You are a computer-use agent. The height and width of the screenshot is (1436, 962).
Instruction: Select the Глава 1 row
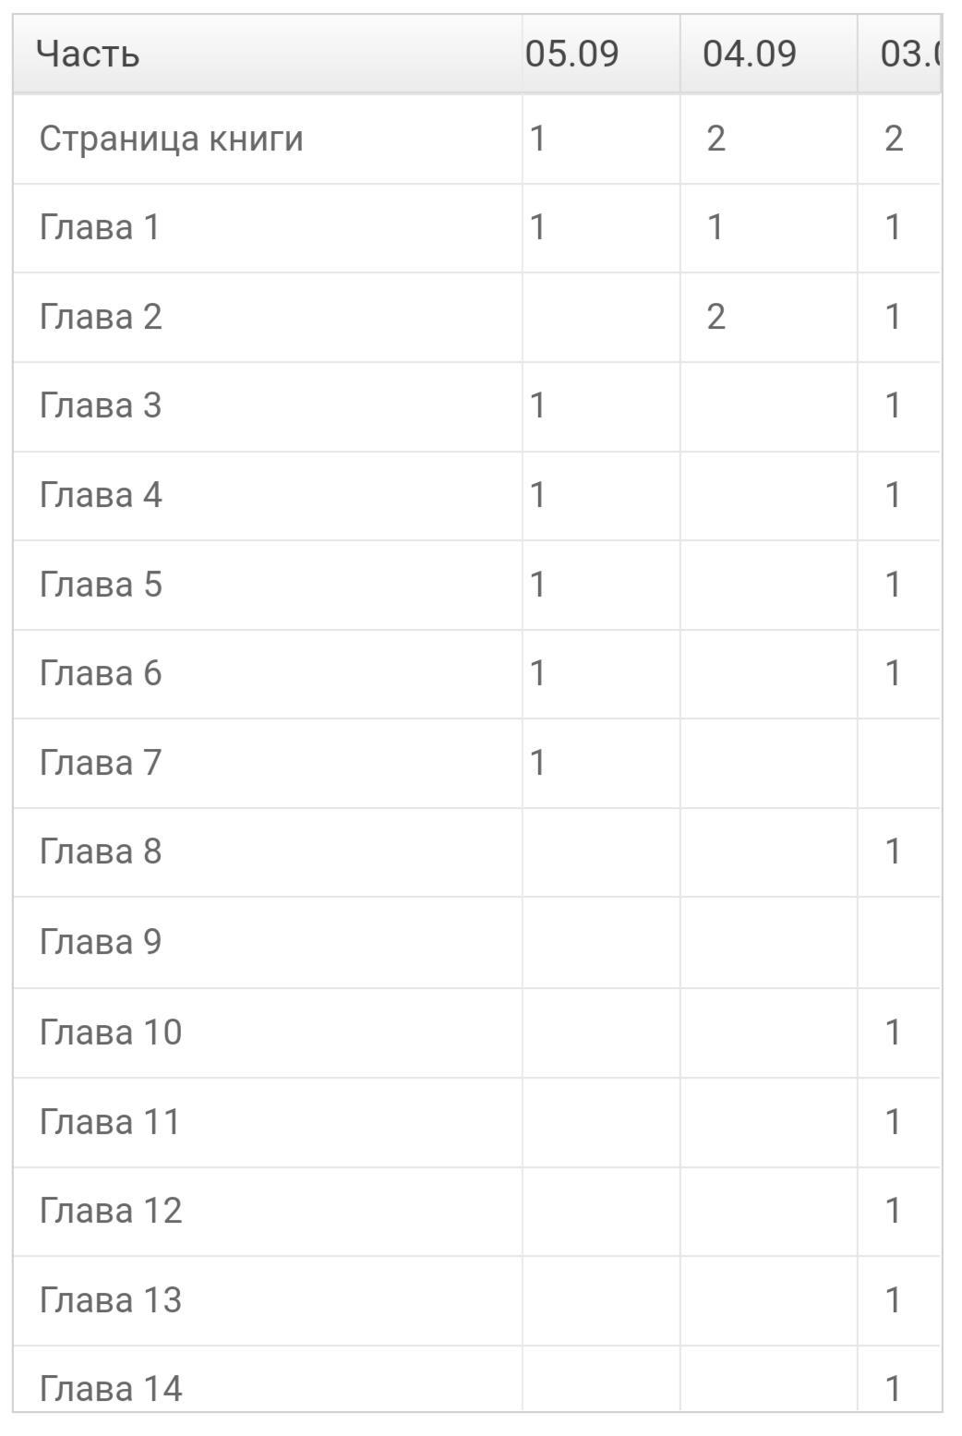pos(100,227)
